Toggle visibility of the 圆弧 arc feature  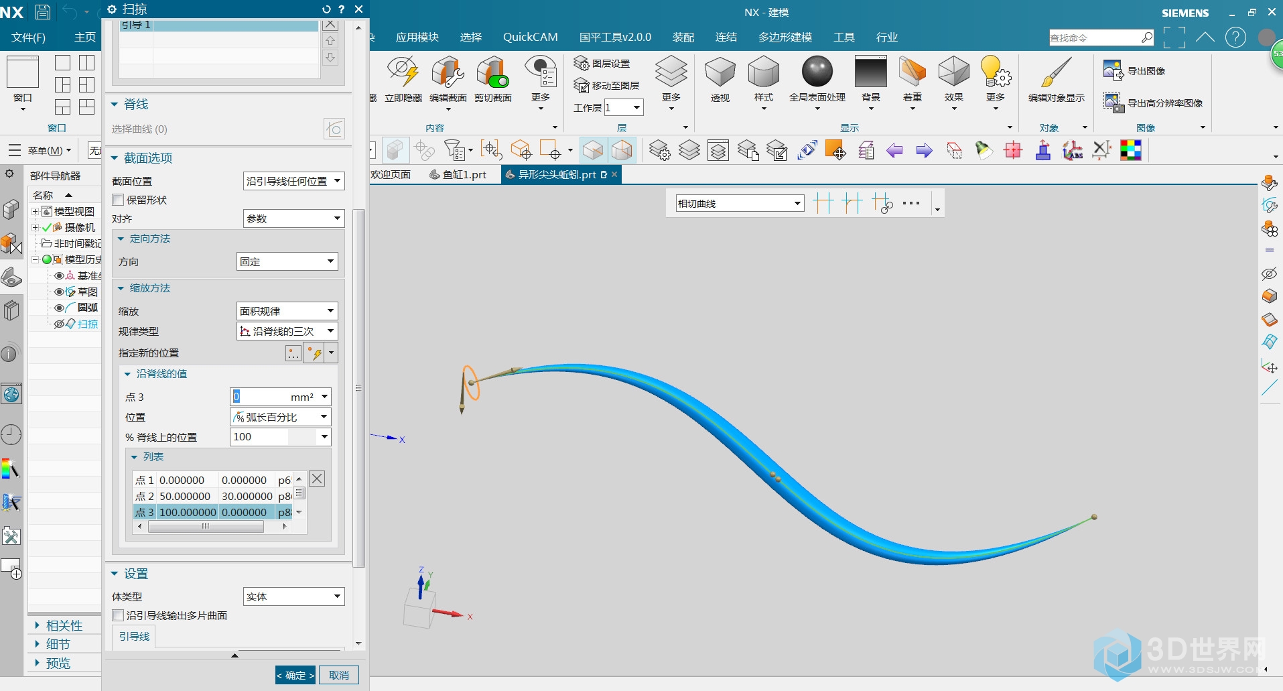pyautogui.click(x=59, y=308)
